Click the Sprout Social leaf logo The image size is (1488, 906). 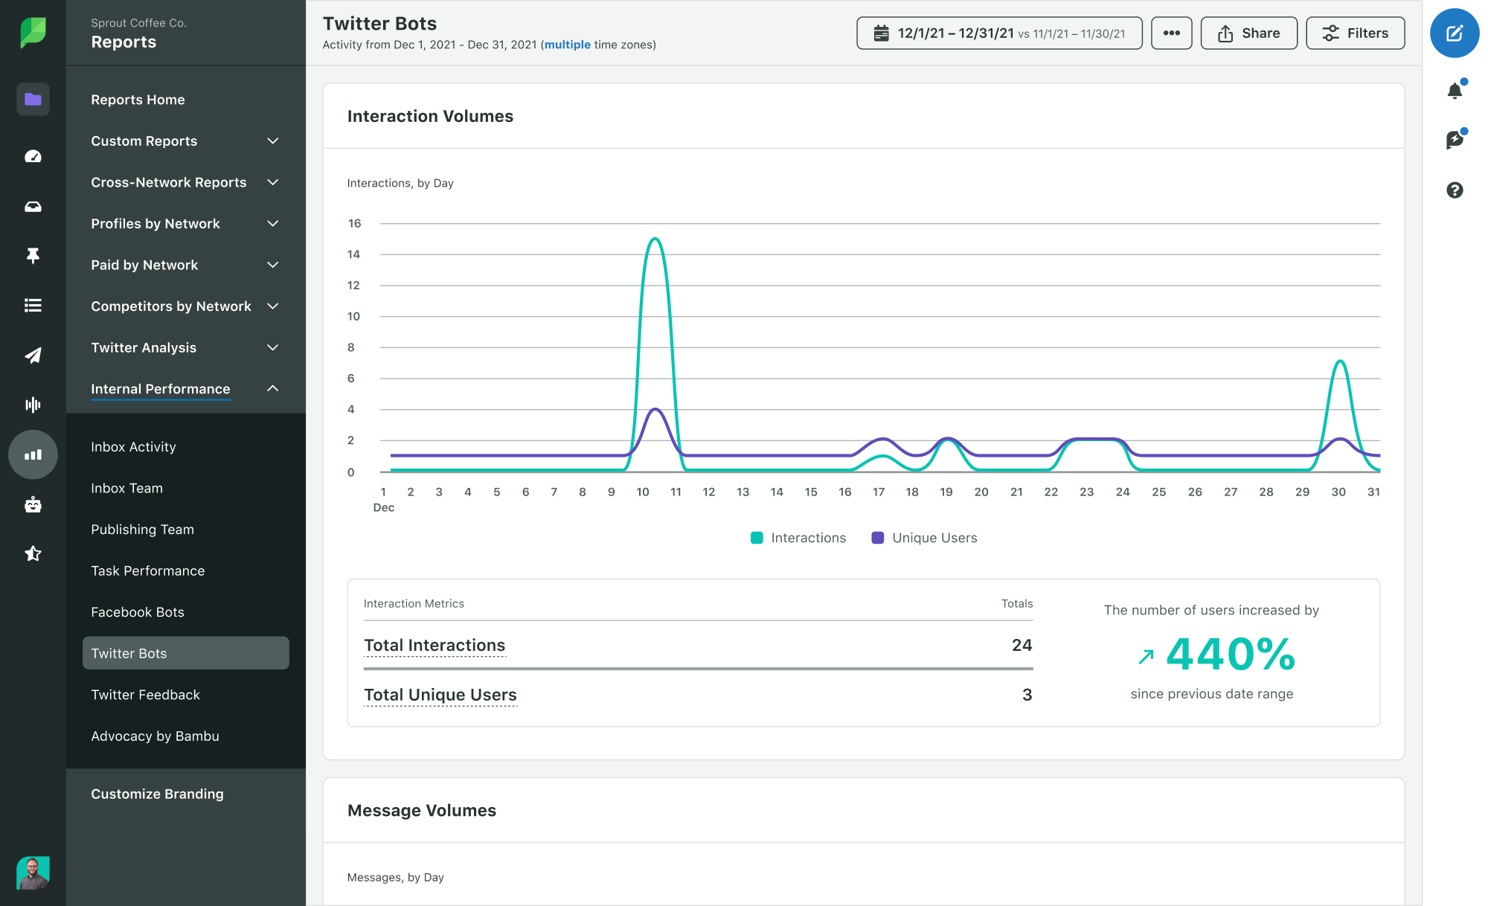coord(33,32)
